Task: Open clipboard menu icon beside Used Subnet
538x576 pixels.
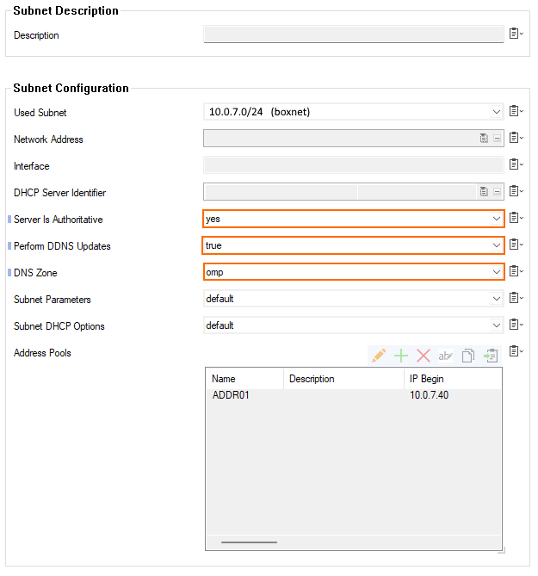Action: click(x=516, y=111)
